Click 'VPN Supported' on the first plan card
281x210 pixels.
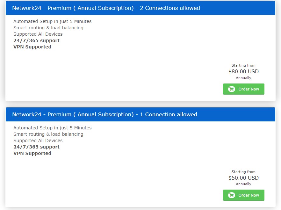click(32, 47)
